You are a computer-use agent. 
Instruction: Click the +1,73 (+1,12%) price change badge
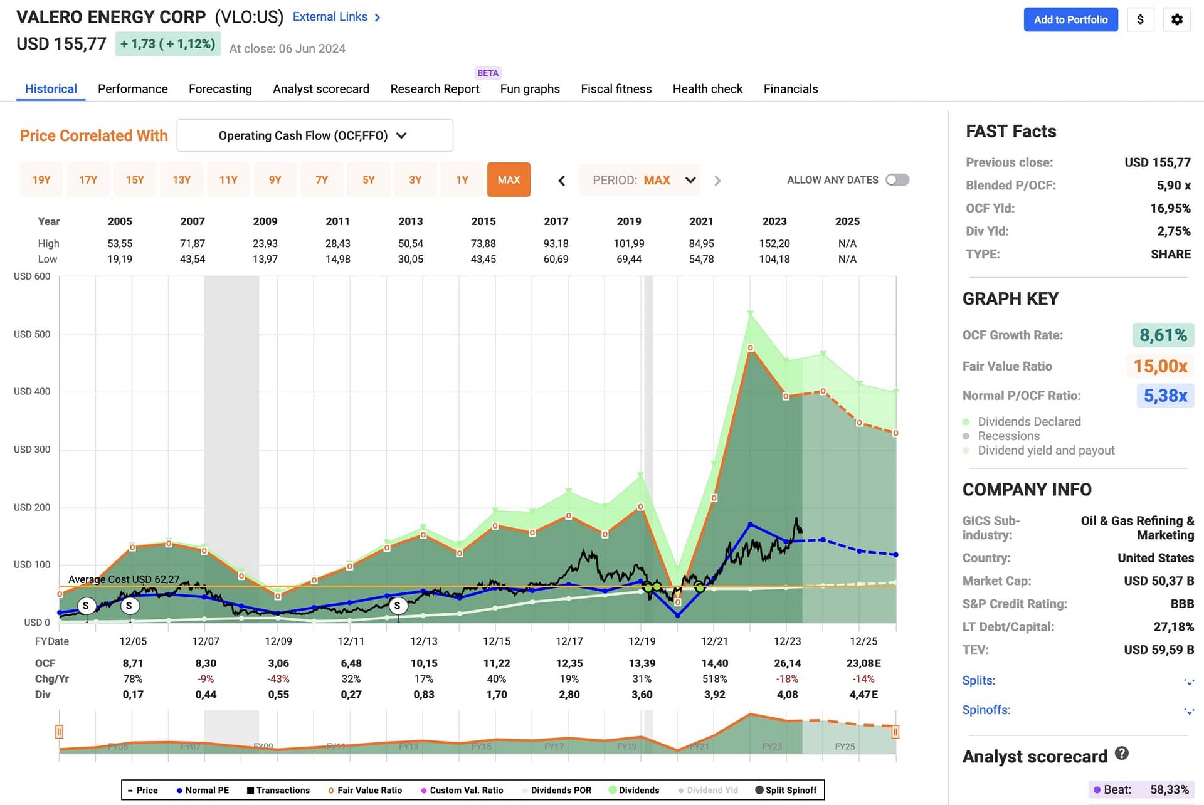[x=168, y=44]
